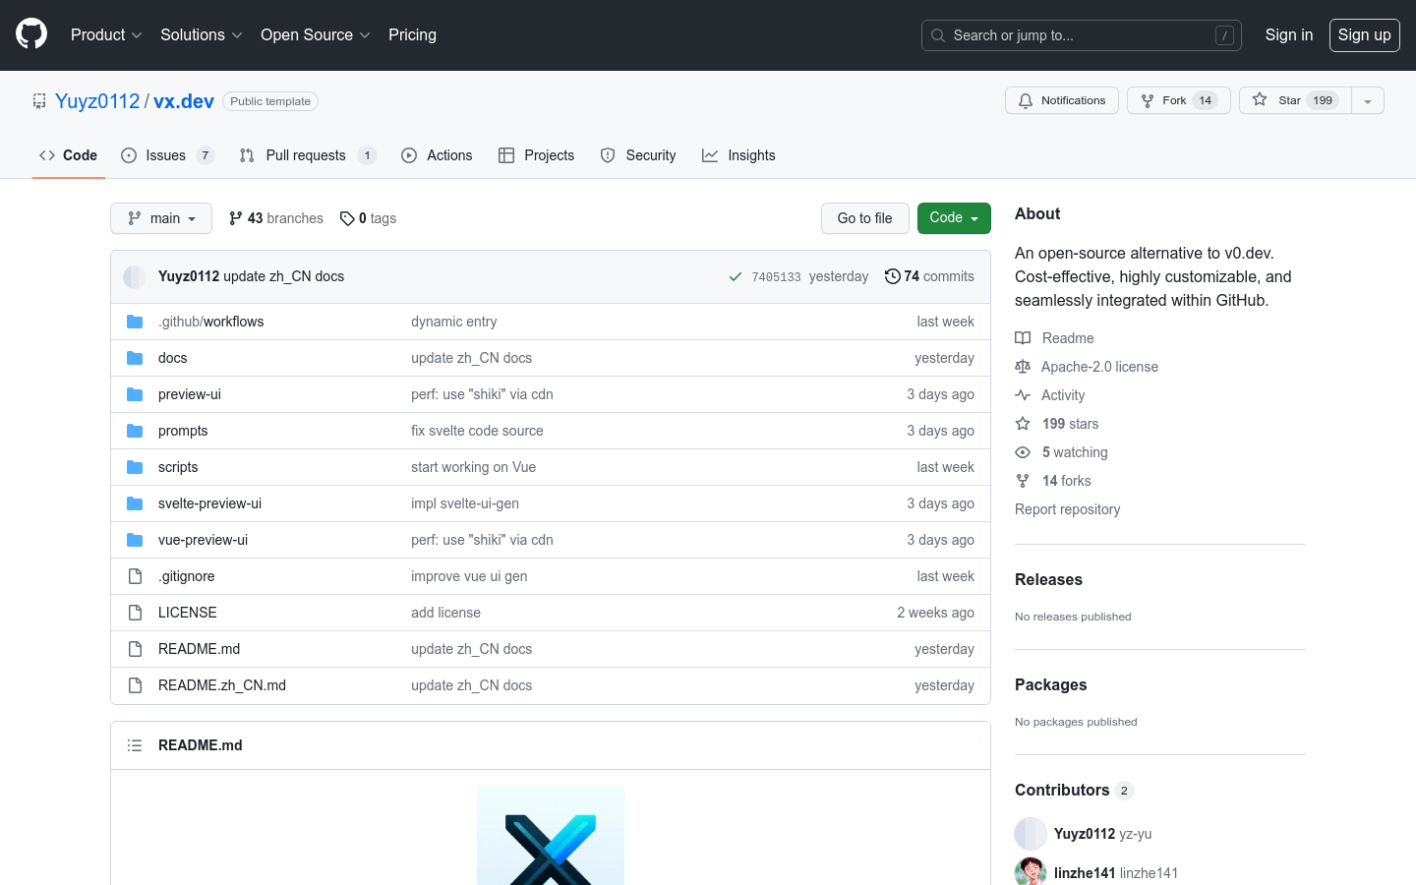
Task: Click the .gitignore file icon
Action: pos(135,576)
